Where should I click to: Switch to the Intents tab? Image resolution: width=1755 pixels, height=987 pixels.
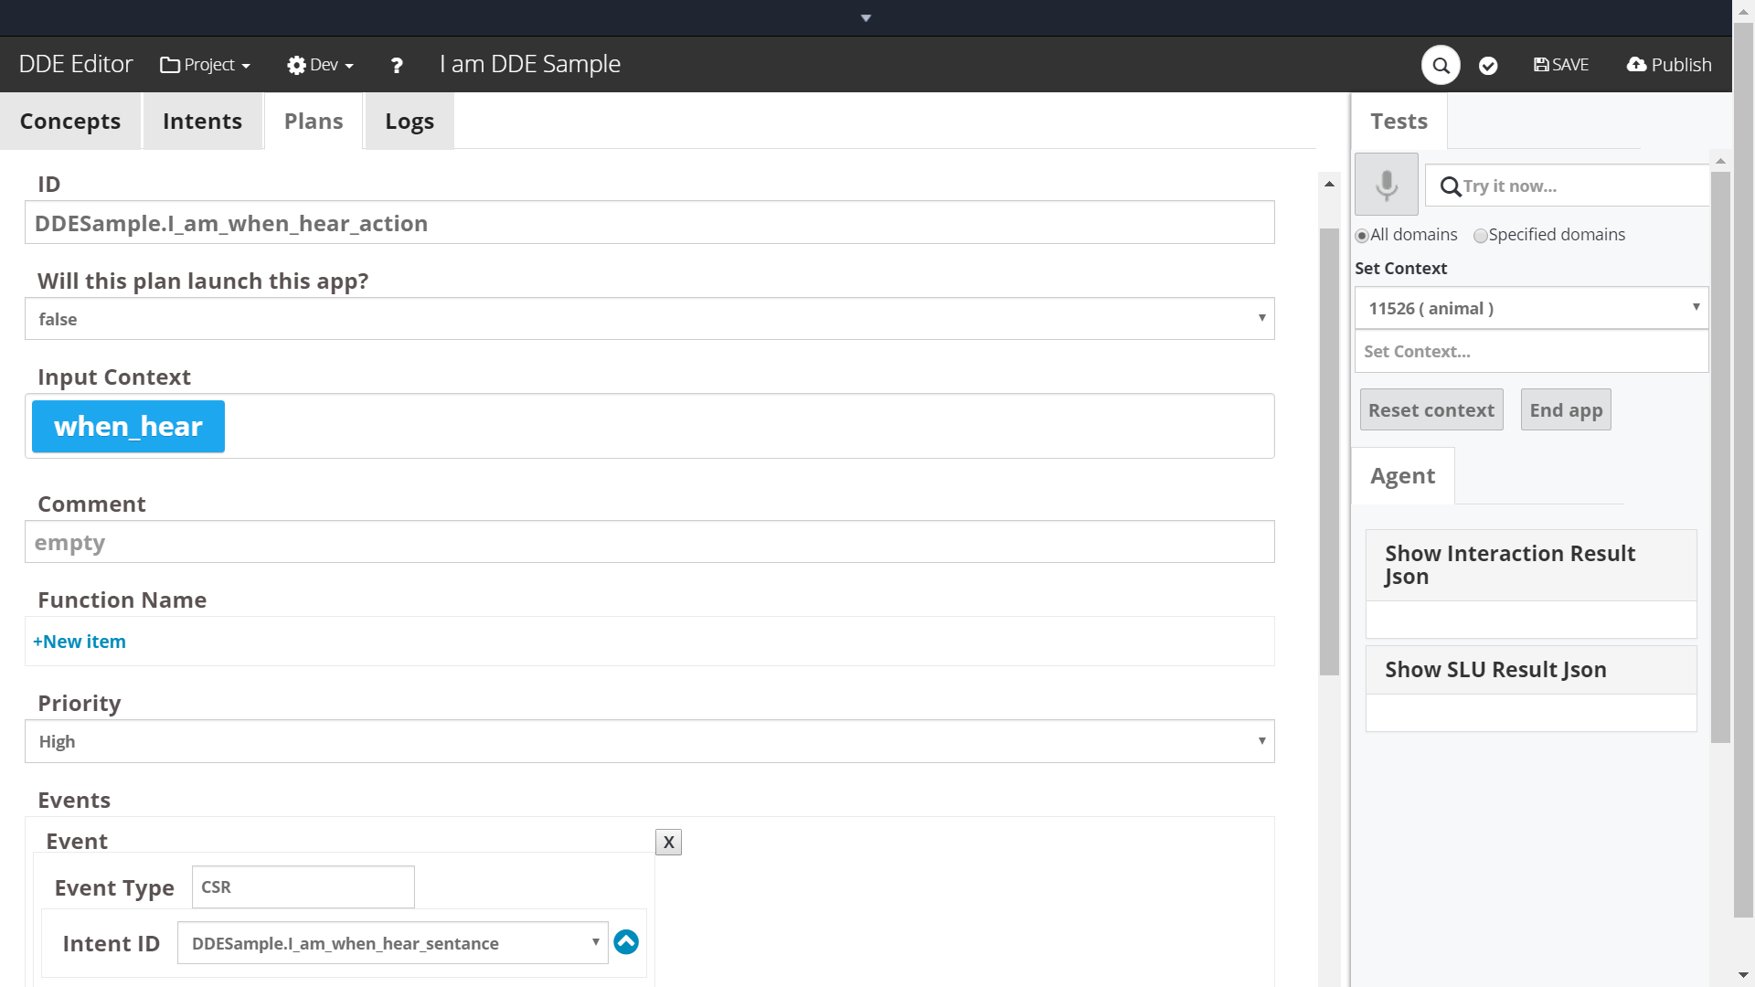(202, 121)
